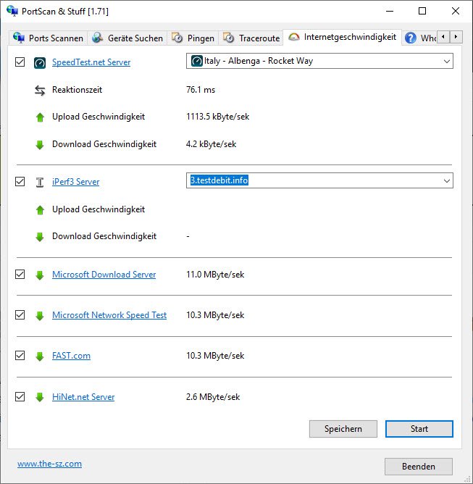473x484 pixels.
Task: Click the FAST.com download arrow icon
Action: coord(40,356)
